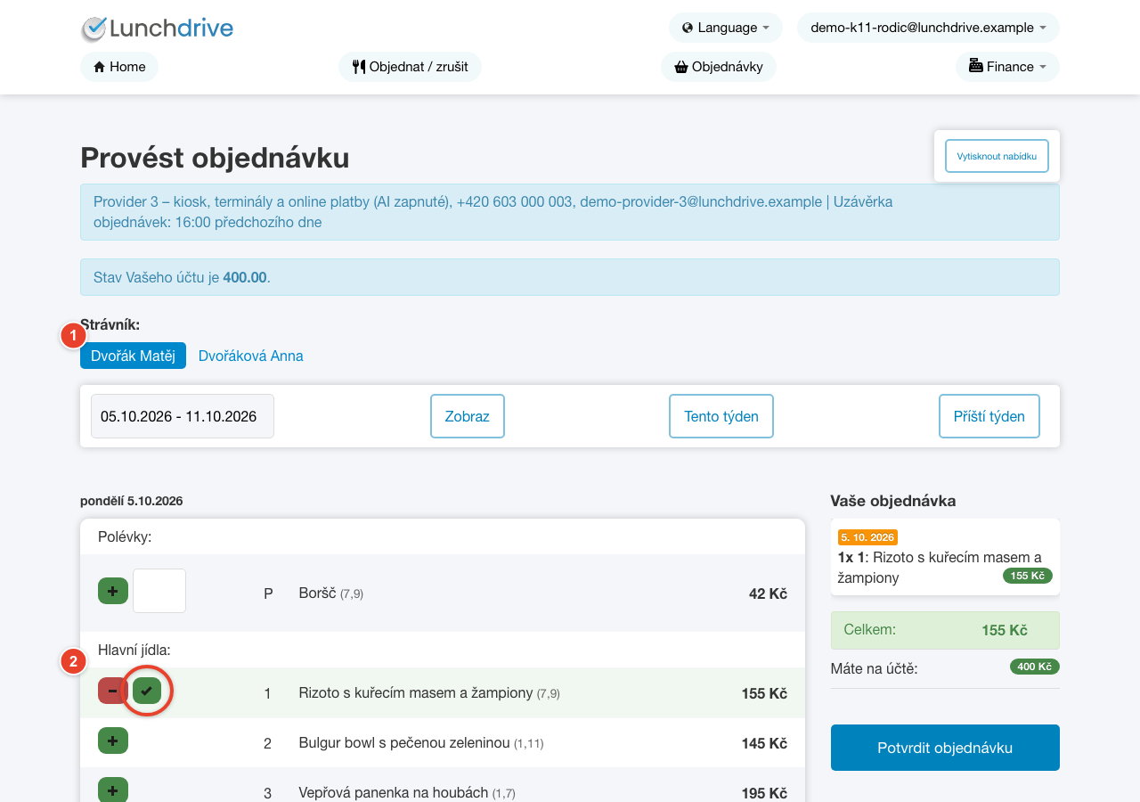Go to the Home menu item
Screen dimensions: 1140x802
pos(119,67)
